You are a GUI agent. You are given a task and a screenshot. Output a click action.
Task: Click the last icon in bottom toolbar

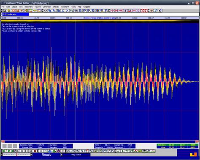pos(153,151)
